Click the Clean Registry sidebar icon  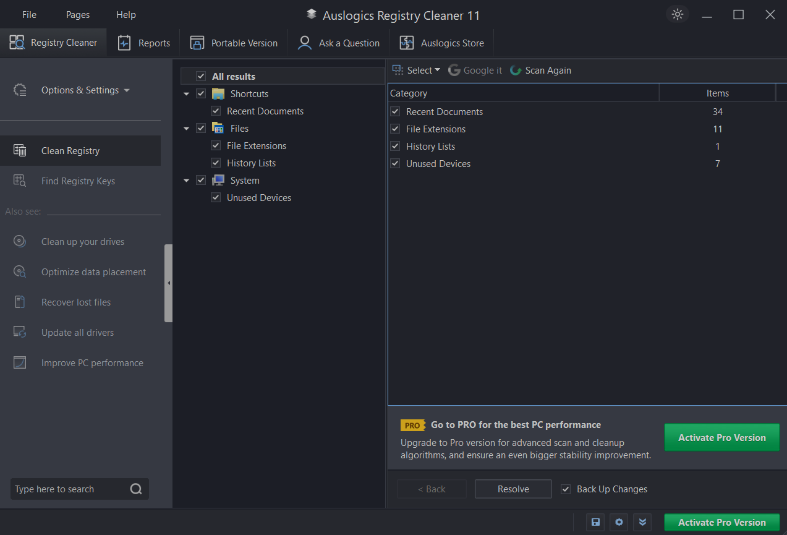[20, 151]
